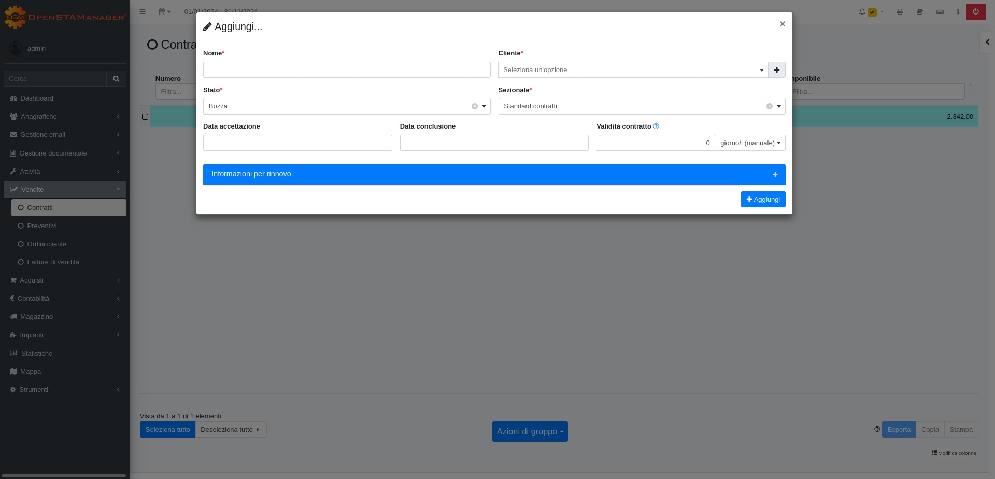Click into the Nome text field

(346, 70)
